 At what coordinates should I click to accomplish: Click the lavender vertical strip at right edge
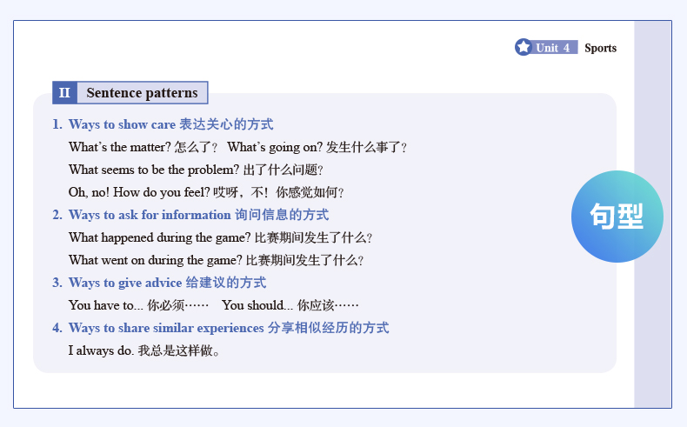point(652,304)
